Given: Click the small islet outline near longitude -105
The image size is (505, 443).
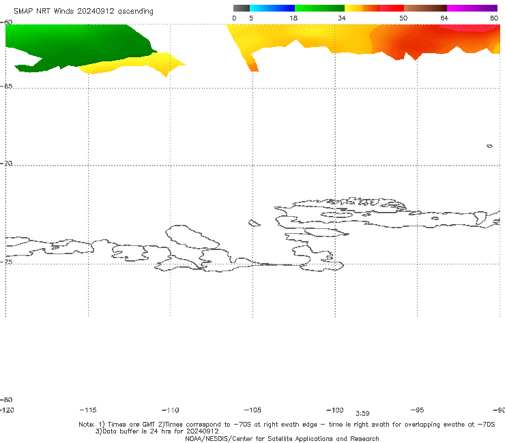Looking at the screenshot, I should point(254,223).
